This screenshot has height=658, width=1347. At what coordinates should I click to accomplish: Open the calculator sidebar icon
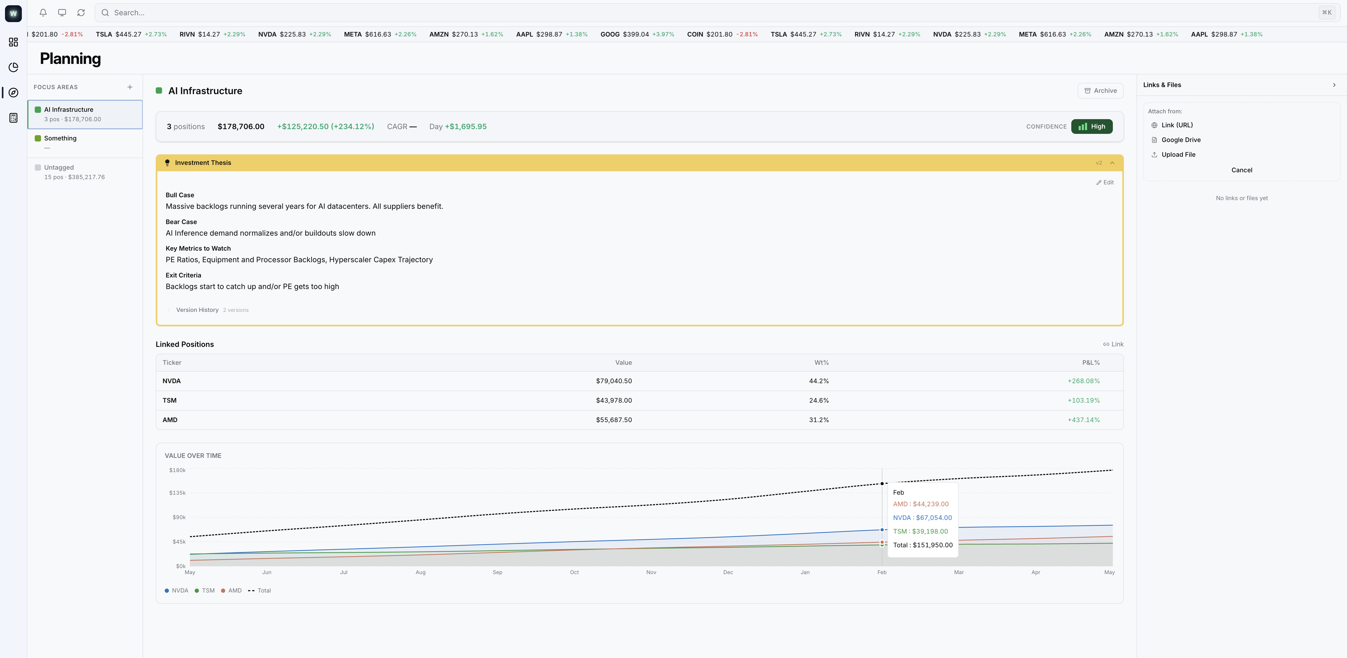pos(14,118)
